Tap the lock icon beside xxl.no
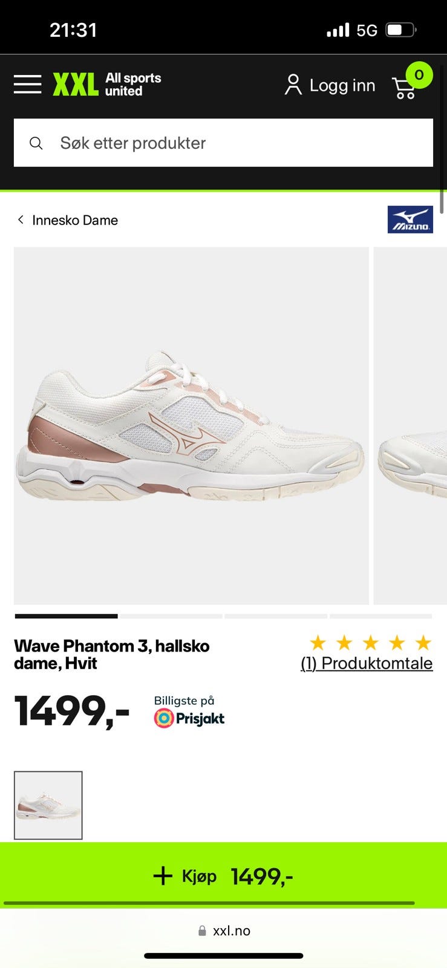Screen dimensions: 447x968 coord(202,931)
